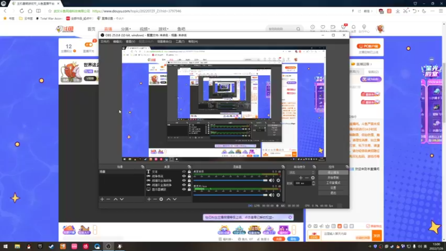Screen dimensions: 446x251
Task: Toggle visibility of fourth source row
Action: (x=184, y=185)
